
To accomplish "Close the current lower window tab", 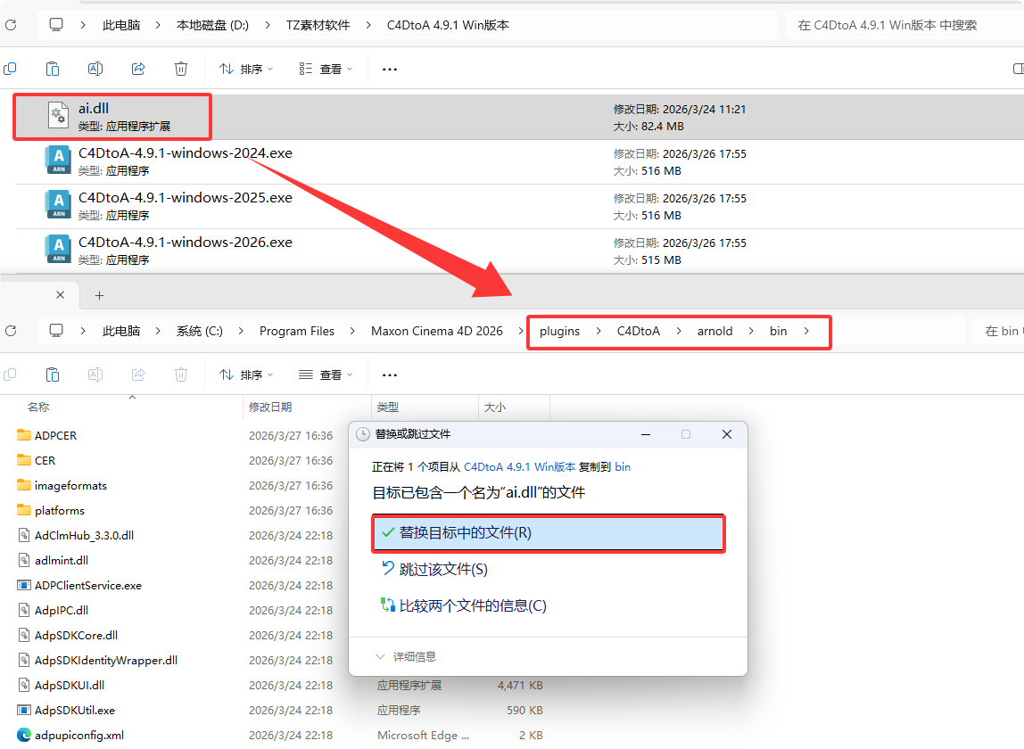I will [x=60, y=295].
